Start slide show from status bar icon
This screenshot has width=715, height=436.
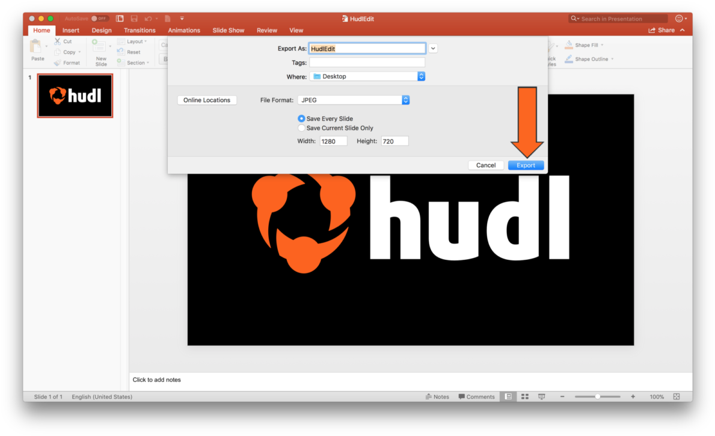(542, 397)
